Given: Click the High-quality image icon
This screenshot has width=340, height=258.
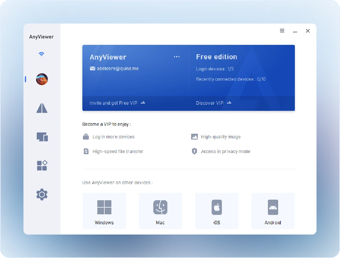Looking at the screenshot, I should (x=194, y=137).
